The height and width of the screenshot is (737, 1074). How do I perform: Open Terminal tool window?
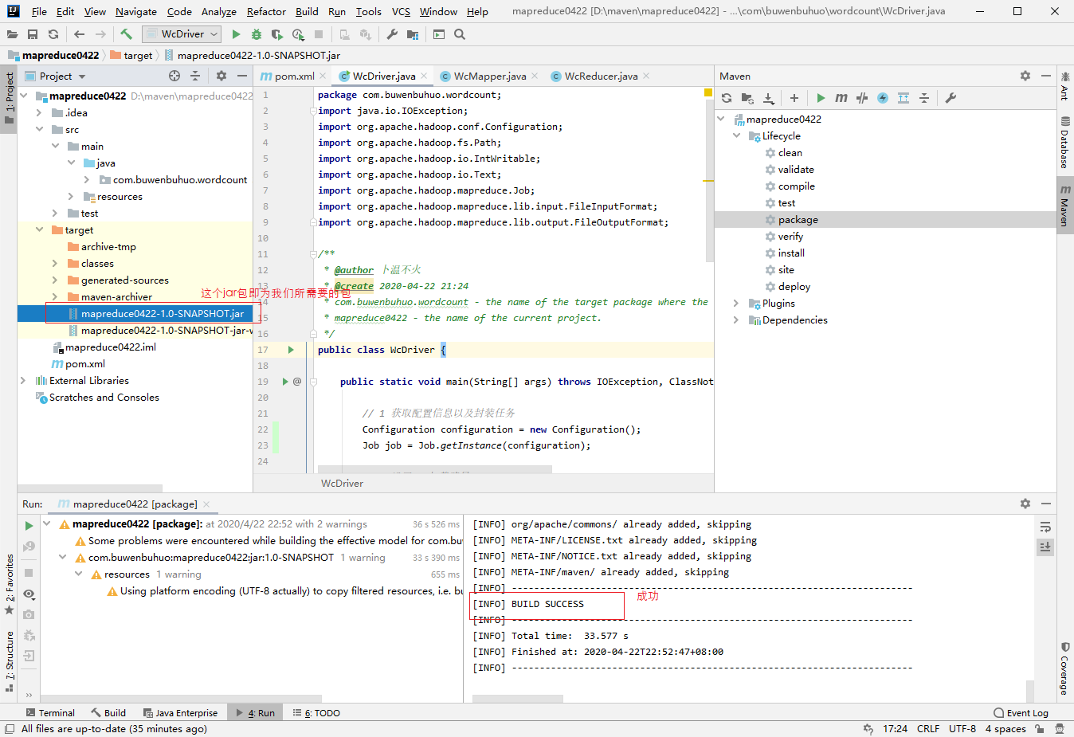click(x=50, y=712)
